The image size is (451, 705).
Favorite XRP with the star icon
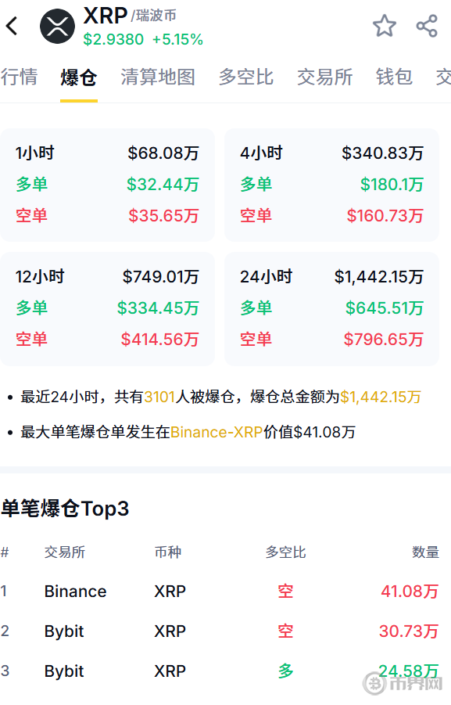coord(385,26)
